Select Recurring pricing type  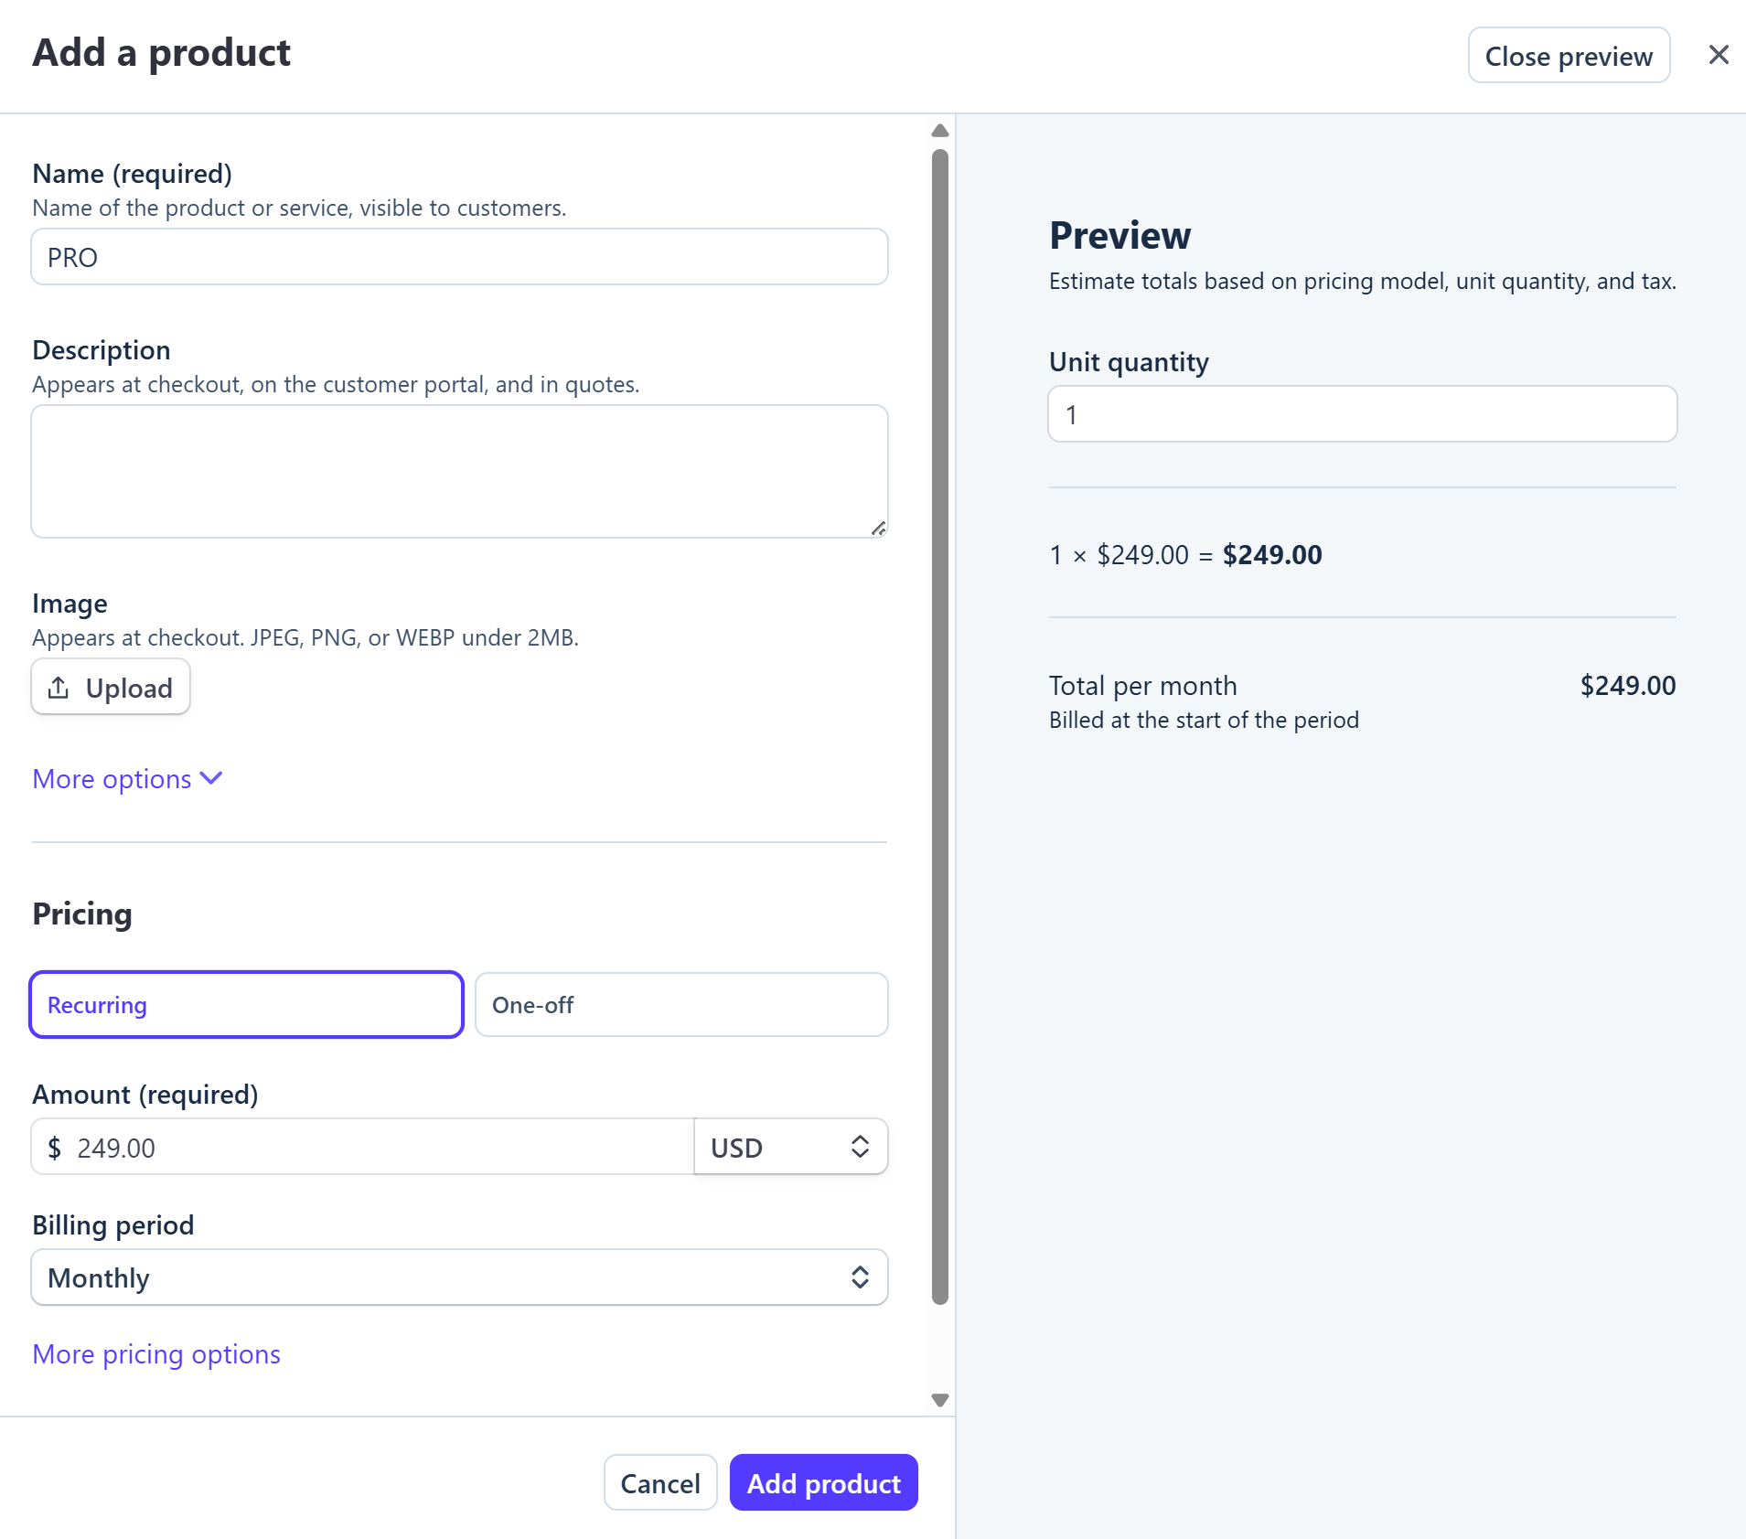246,1005
